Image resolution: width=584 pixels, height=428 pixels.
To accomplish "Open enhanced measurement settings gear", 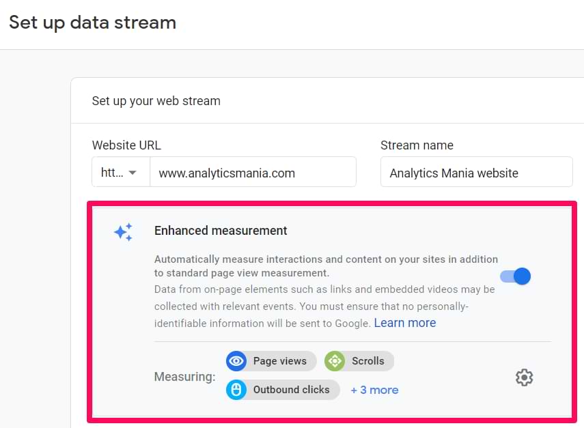I will tap(525, 377).
